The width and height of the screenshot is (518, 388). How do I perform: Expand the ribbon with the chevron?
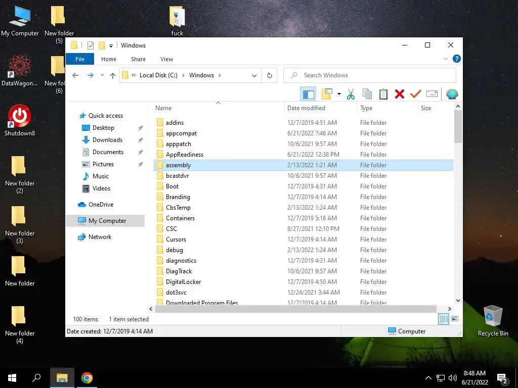coord(445,59)
